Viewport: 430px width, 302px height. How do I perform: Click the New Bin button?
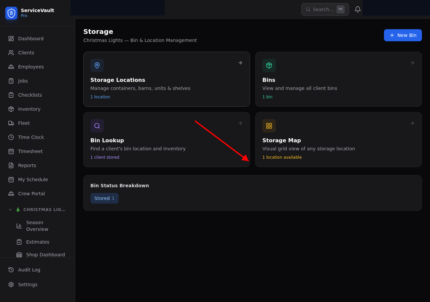403,35
